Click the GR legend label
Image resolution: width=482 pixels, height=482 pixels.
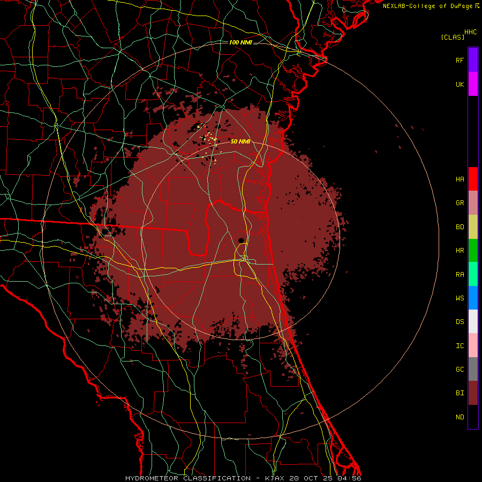[460, 203]
